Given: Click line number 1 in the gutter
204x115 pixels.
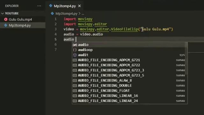Looking at the screenshot, I should (x=55, y=19).
